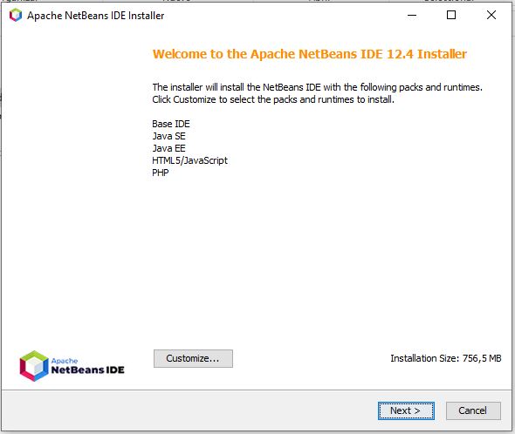515x434 pixels.
Task: Minimize the installer window
Action: (412, 15)
